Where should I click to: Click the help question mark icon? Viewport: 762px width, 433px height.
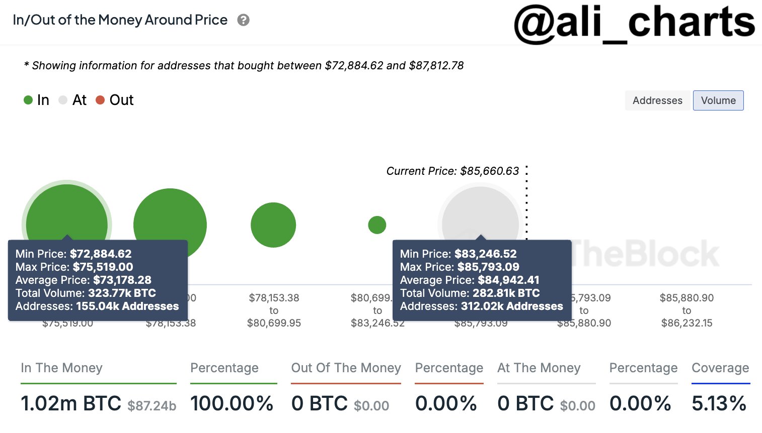244,20
